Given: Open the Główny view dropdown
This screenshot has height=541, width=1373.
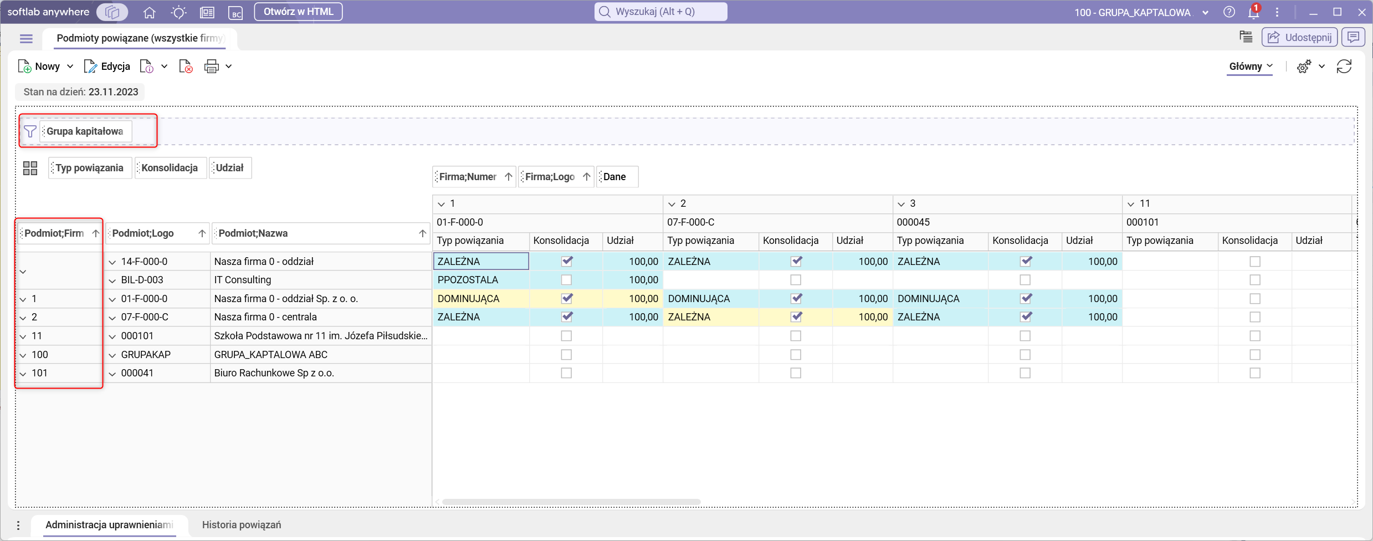Looking at the screenshot, I should (x=1251, y=67).
